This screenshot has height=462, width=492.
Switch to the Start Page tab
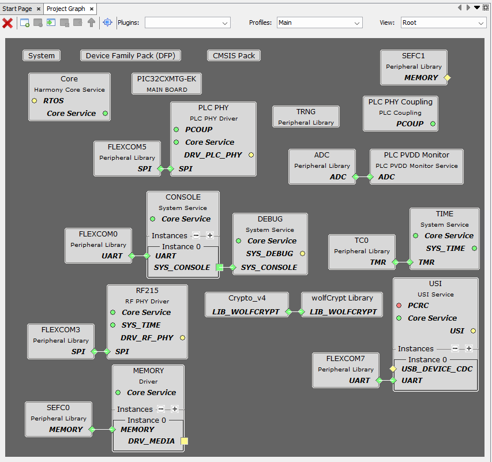tap(17, 9)
